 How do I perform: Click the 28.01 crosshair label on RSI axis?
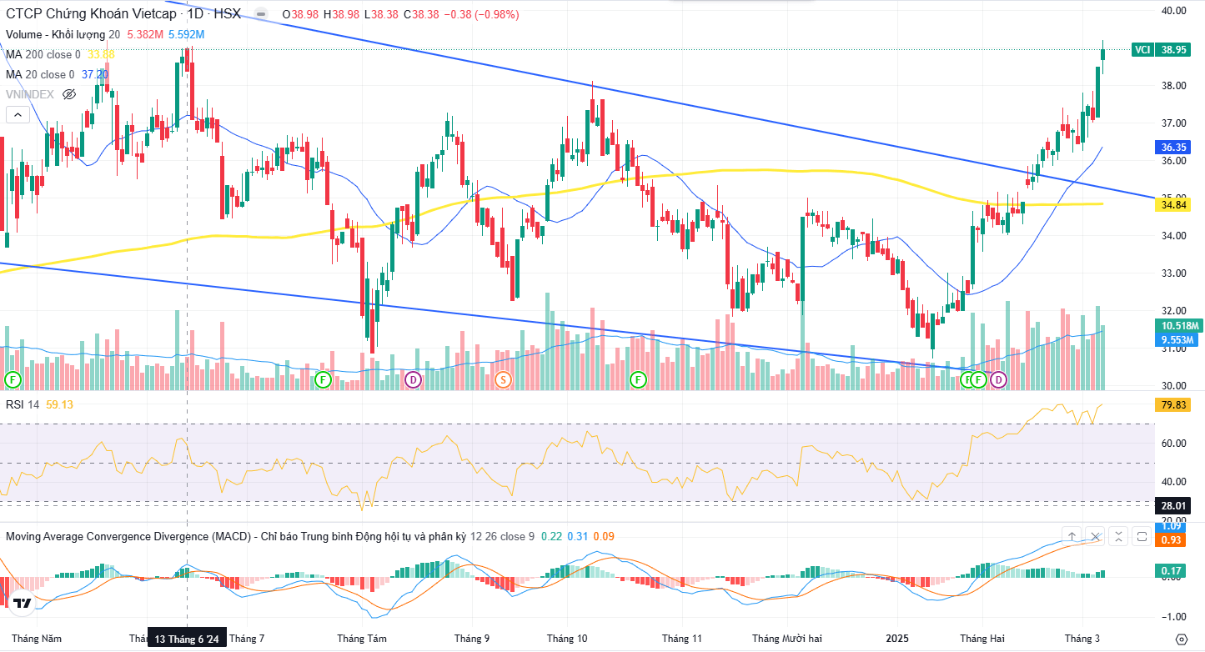(1173, 505)
